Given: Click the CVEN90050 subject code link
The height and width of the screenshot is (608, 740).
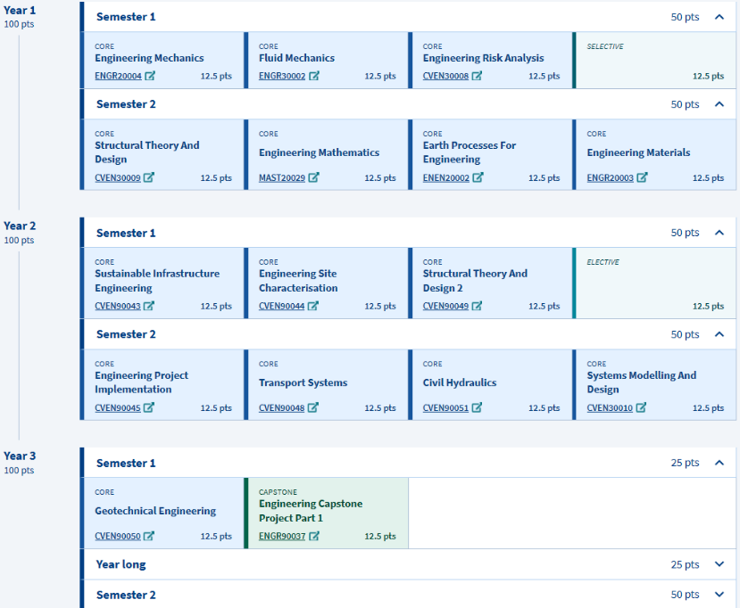Looking at the screenshot, I should coord(118,536).
